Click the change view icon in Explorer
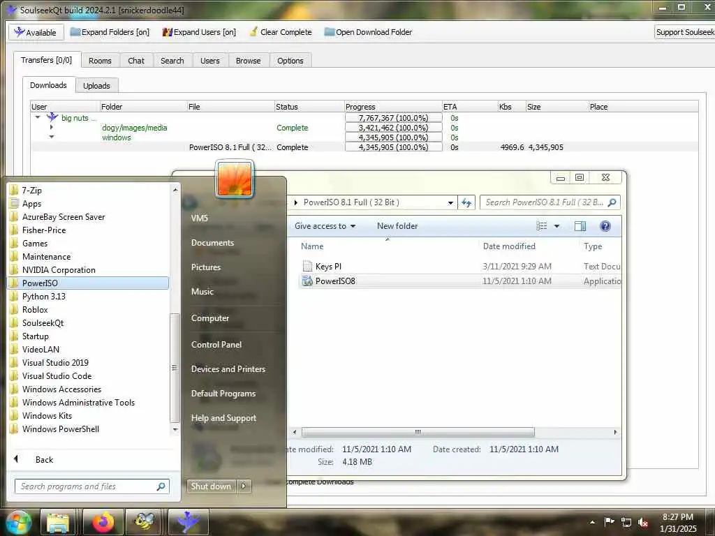Image resolution: width=715 pixels, height=536 pixels. [542, 226]
